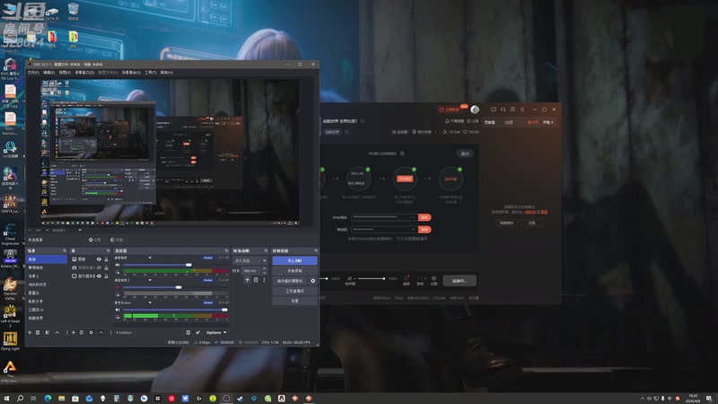This screenshot has width=718, height=404.
Task: Open the scene transition type dropdown
Action: click(x=250, y=260)
